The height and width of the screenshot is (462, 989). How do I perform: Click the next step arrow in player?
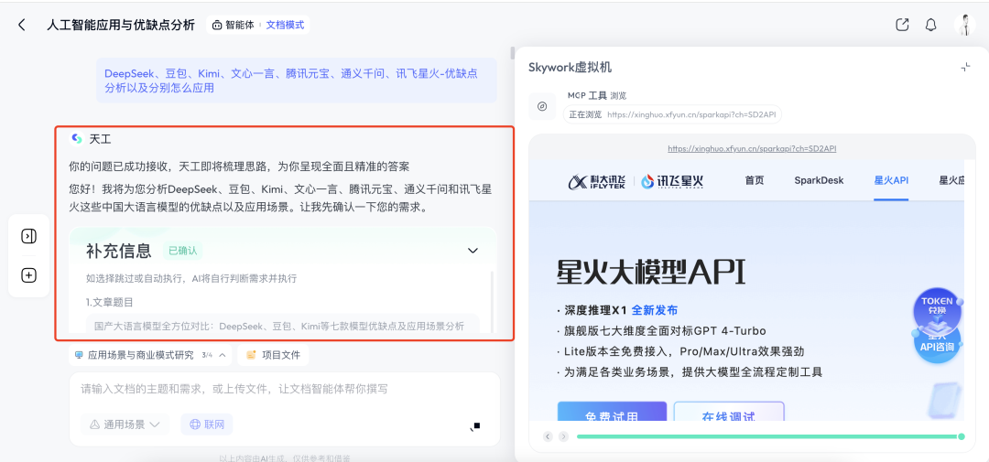pyautogui.click(x=563, y=436)
